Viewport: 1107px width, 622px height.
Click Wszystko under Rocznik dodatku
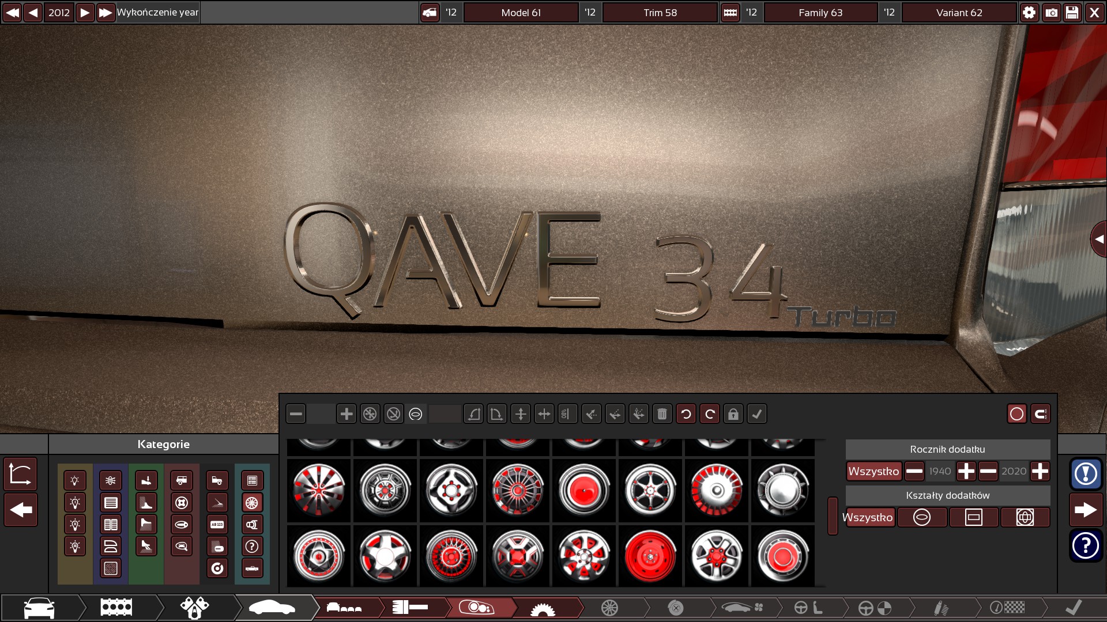coord(873,472)
